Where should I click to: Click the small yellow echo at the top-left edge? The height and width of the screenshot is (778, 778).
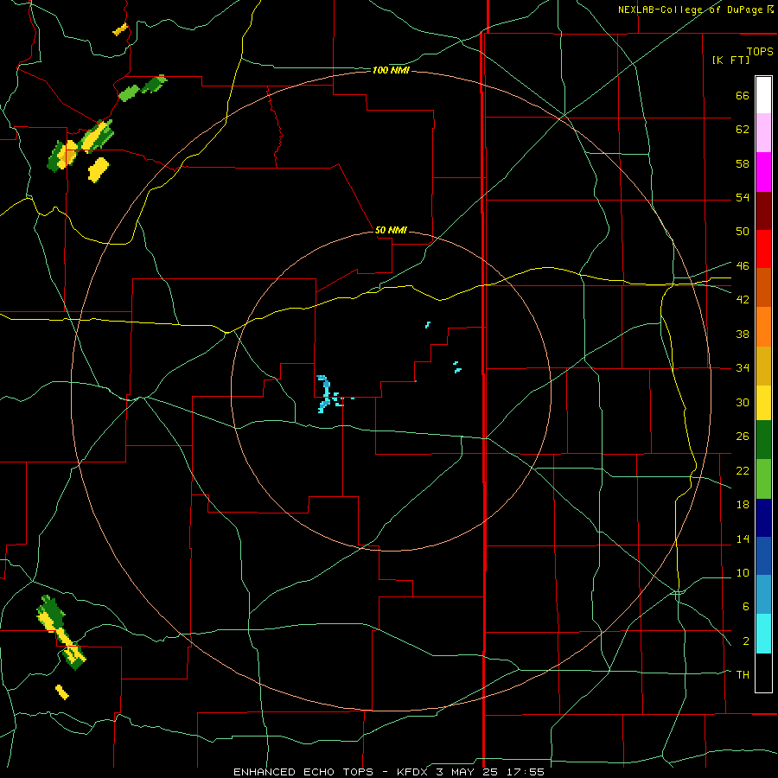120,29
